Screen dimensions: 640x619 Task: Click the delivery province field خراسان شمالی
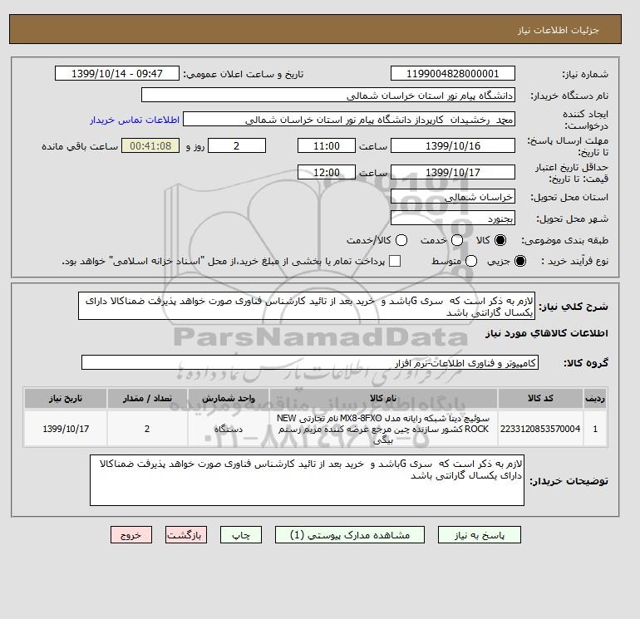453,197
